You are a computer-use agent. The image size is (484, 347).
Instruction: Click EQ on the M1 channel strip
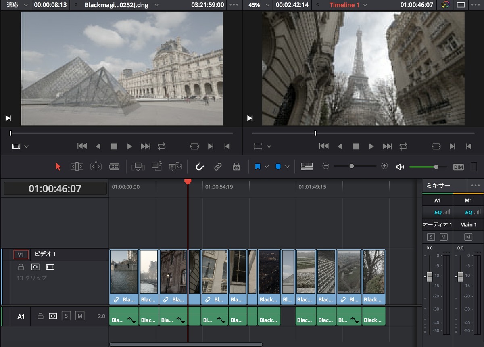coord(468,212)
